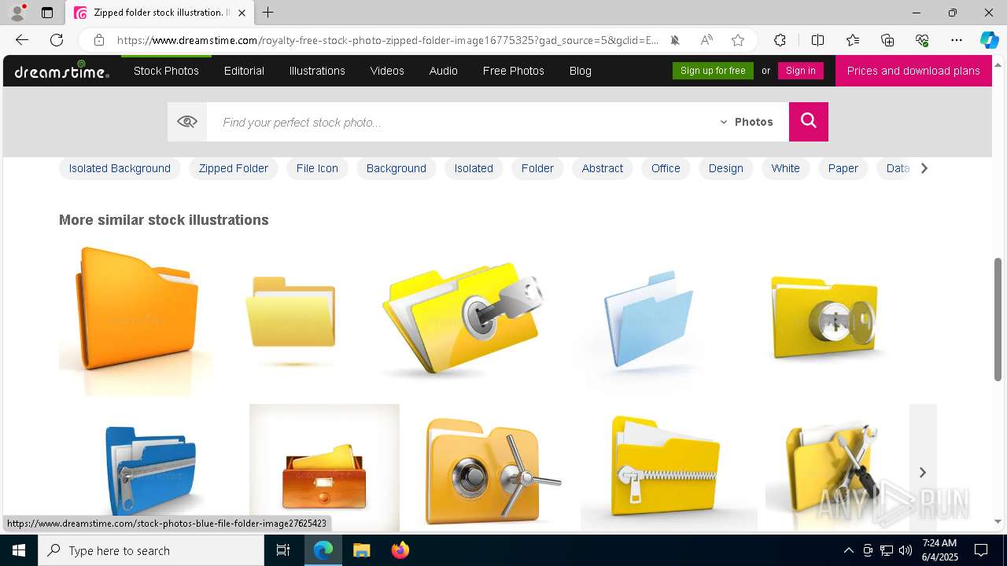View site information lock icon
1007x566 pixels.
coord(98,40)
